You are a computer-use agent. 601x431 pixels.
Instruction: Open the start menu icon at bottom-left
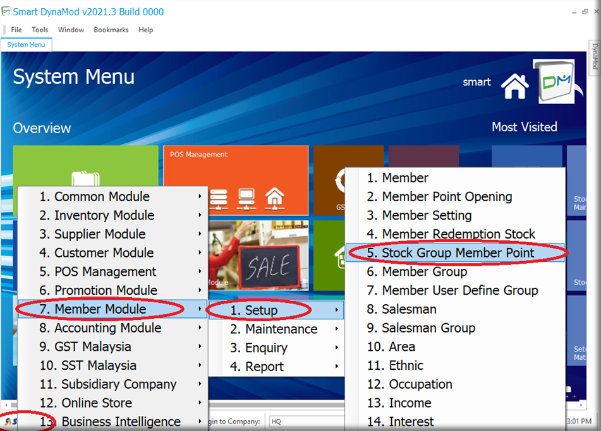click(10, 421)
